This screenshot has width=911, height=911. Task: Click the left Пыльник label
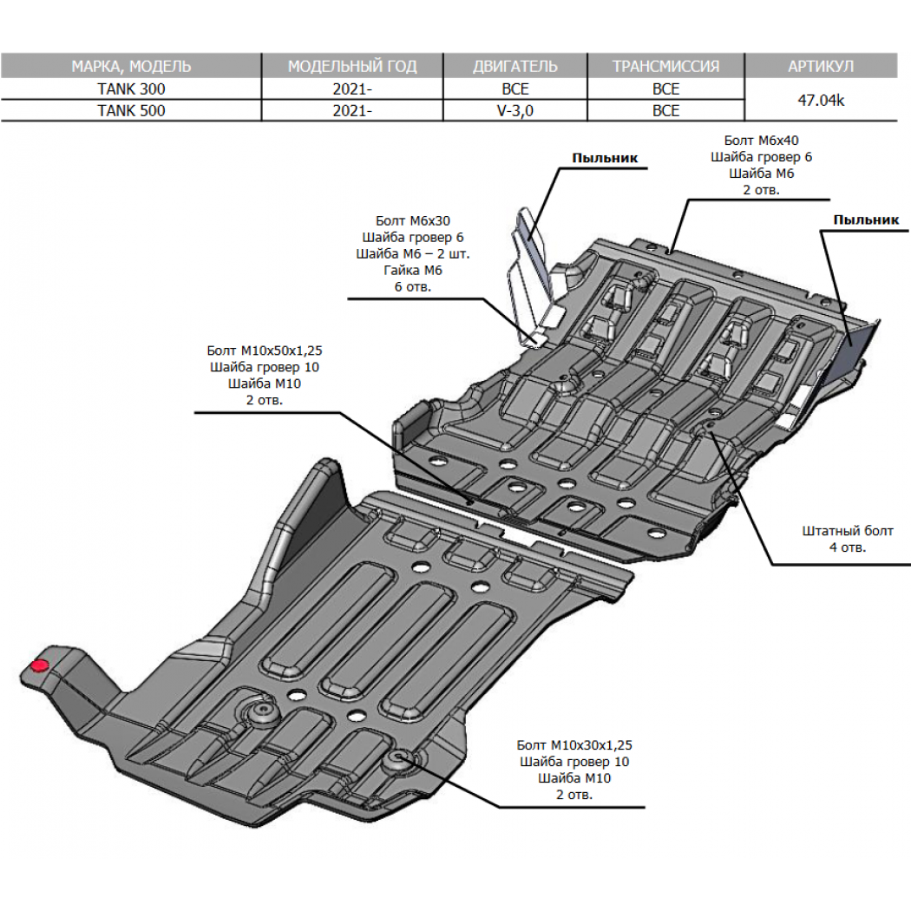(x=605, y=158)
